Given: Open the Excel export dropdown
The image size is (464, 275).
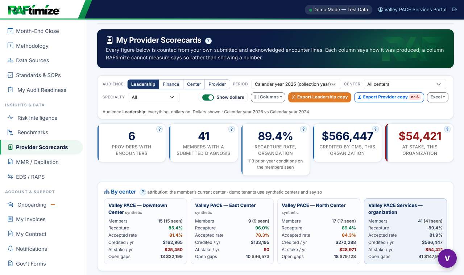Looking at the screenshot, I should click(x=438, y=97).
